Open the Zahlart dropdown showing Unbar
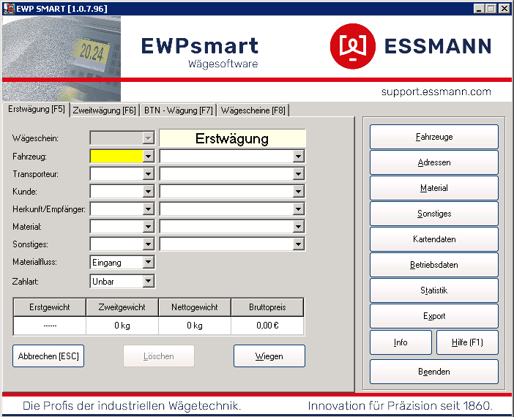The width and height of the screenshot is (514, 417). (x=149, y=281)
